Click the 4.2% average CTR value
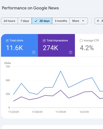The width and height of the screenshot is (103, 129). coord(87,48)
